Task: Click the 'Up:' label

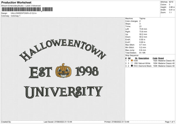Action: pyautogui.click(x=127, y=34)
